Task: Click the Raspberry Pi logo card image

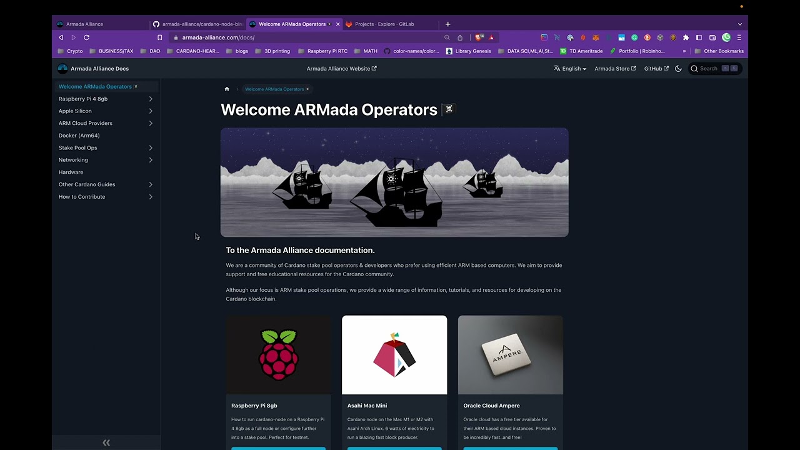Action: click(x=279, y=355)
